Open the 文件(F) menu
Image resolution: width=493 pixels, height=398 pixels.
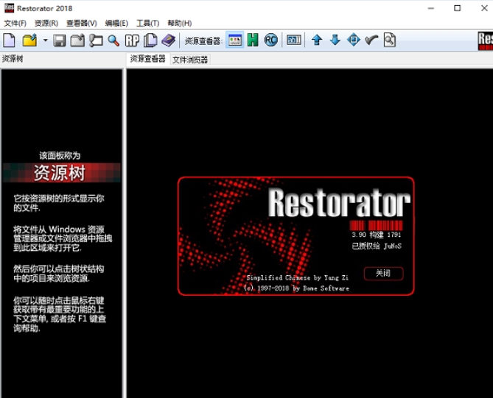pyautogui.click(x=15, y=24)
